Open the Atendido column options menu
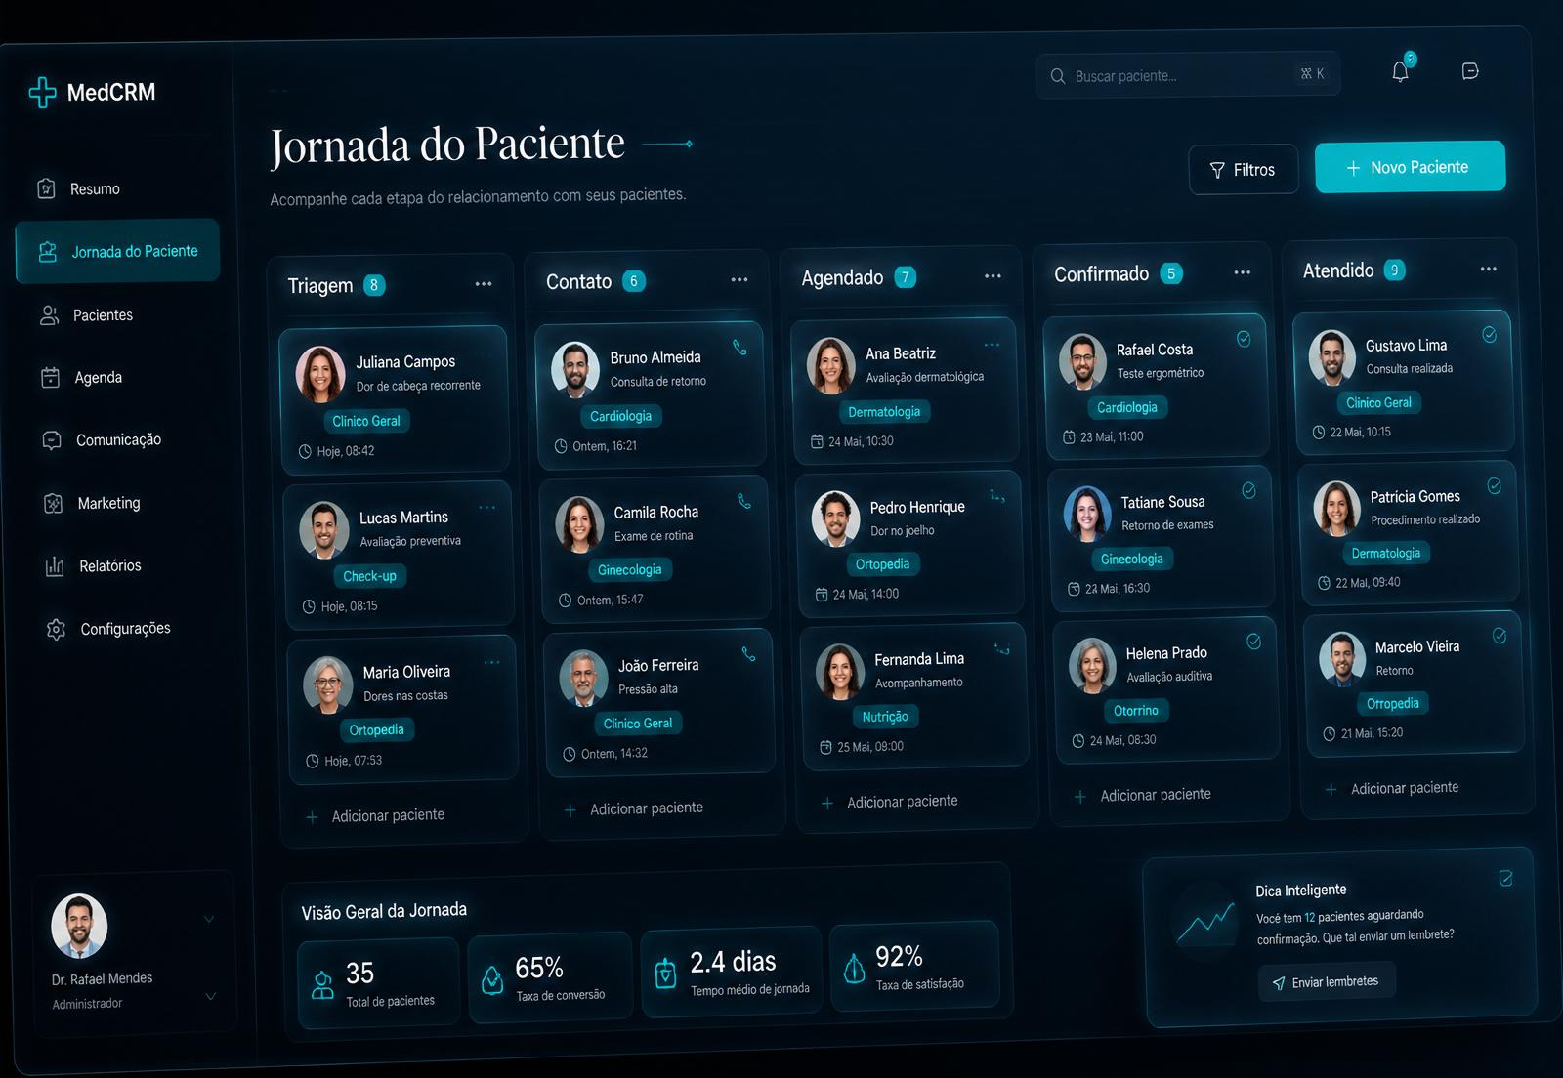 coord(1488,269)
